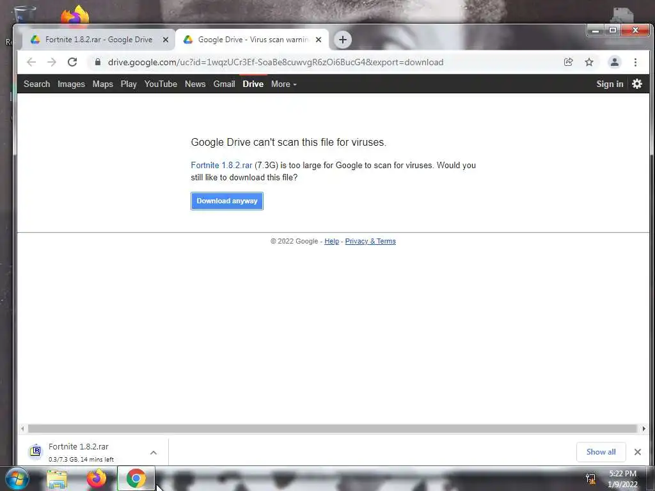Open the network tray icon
Viewport: 655px width, 491px height.
(590, 479)
